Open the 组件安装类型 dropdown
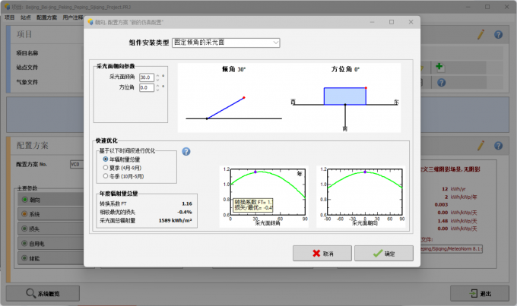 click(x=226, y=43)
